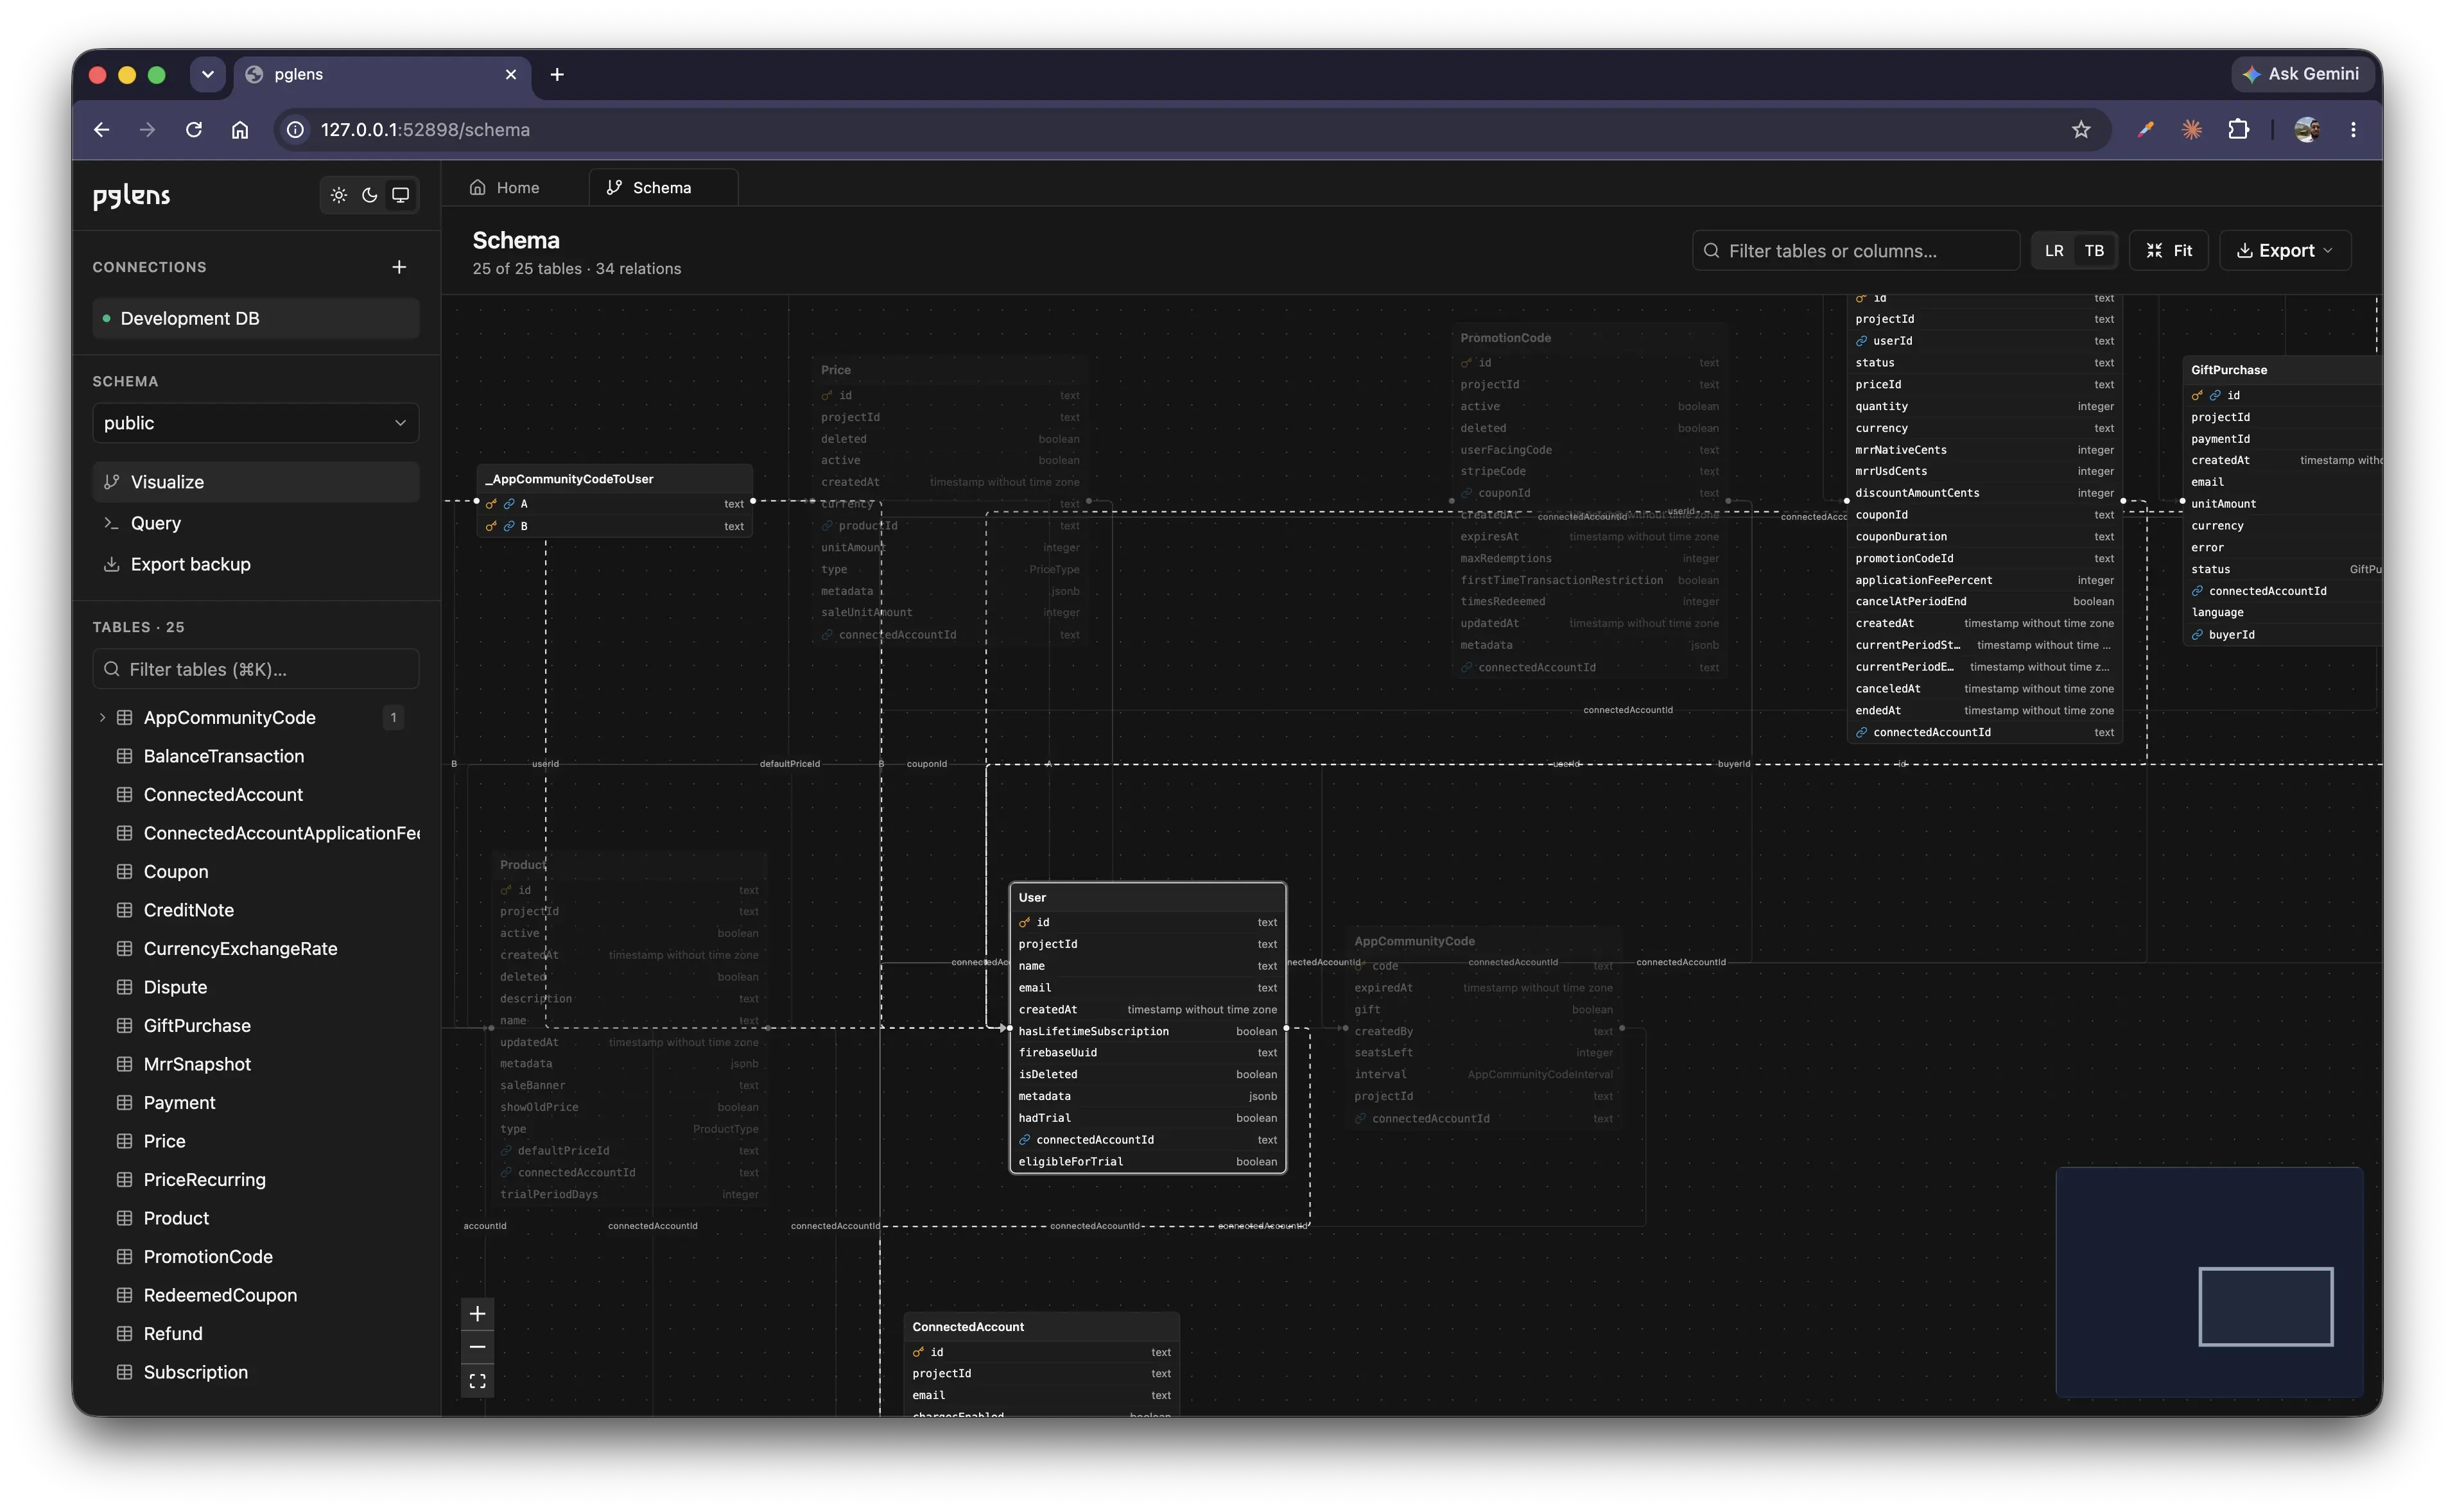Click the pglens logo
The image size is (2455, 1512).
point(132,196)
